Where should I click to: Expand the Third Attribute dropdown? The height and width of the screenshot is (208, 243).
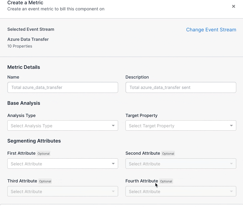tap(63, 191)
